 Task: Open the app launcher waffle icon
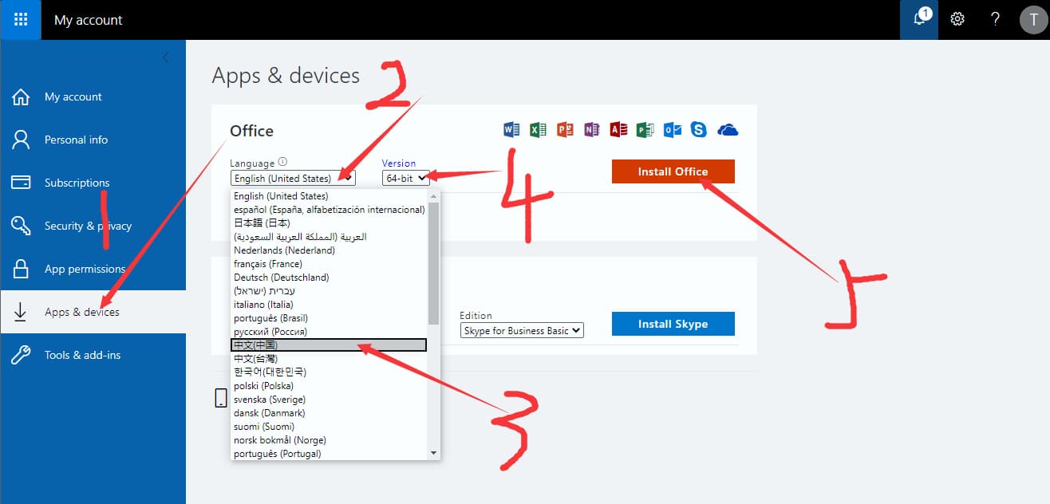(21, 20)
